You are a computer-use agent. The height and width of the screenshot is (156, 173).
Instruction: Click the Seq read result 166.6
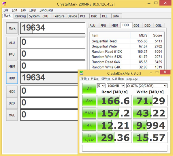[x=114, y=101]
